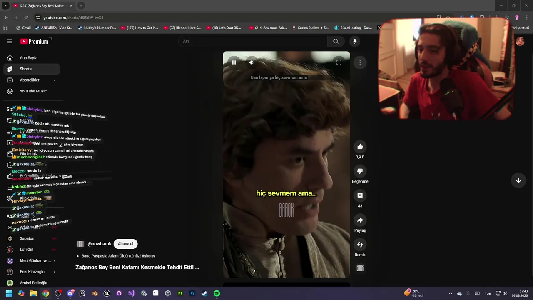Dislike the short using Beğenme

[360, 171]
